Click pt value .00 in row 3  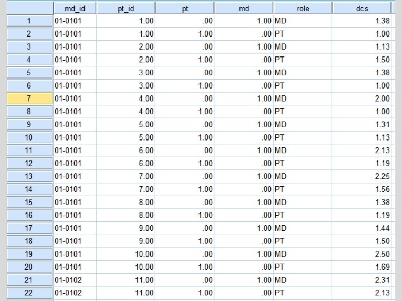pos(185,47)
